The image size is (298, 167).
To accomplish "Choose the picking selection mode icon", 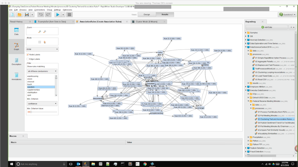I will coord(40,42).
